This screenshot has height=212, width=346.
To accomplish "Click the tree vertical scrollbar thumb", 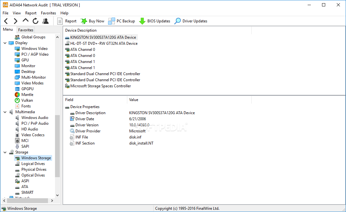I will click(57, 146).
